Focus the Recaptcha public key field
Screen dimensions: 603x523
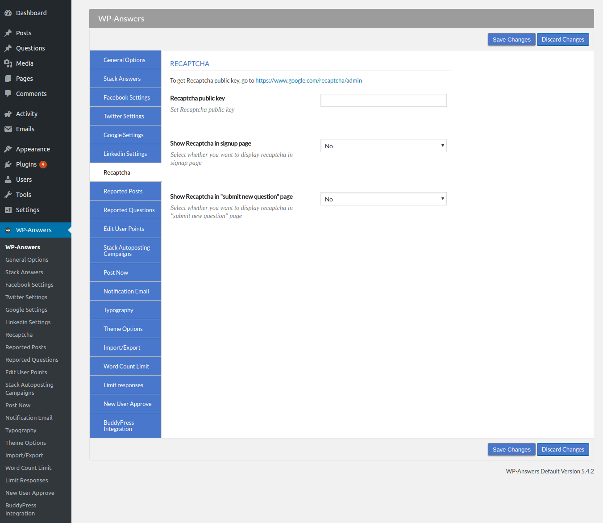point(383,100)
